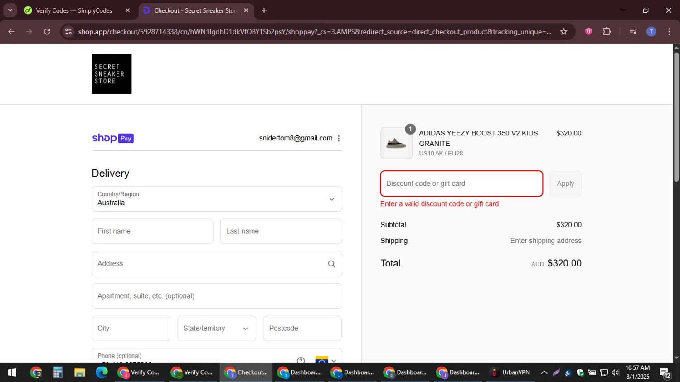Click the Last name field
This screenshot has height=382, width=680.
pos(281,232)
